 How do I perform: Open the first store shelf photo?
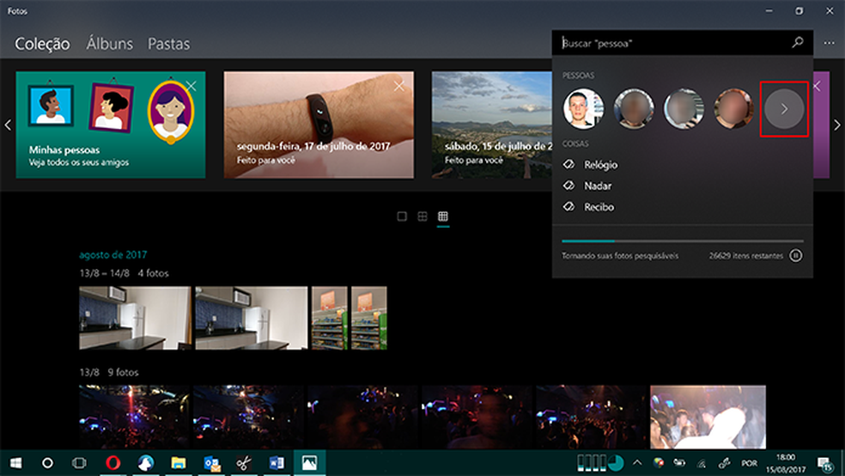[x=329, y=318]
